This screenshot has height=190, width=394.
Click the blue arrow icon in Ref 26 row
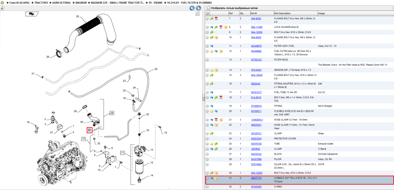pyautogui.click(x=212, y=149)
